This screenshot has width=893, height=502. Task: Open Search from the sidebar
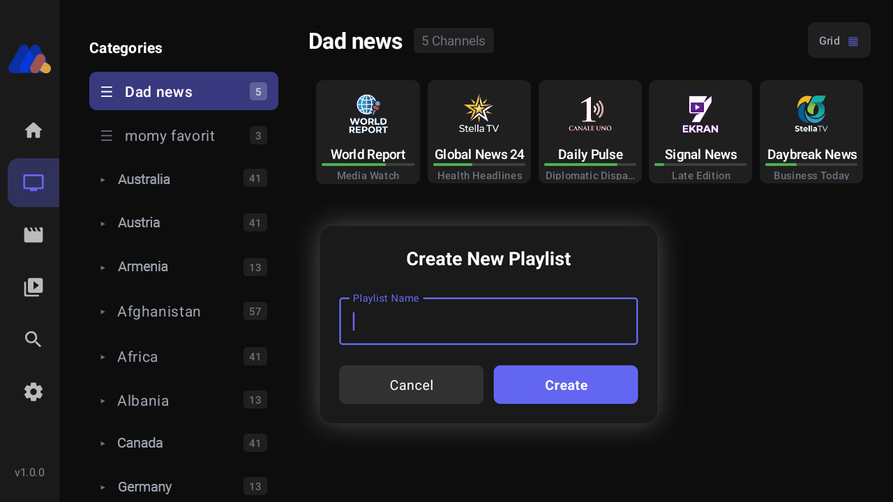(33, 339)
